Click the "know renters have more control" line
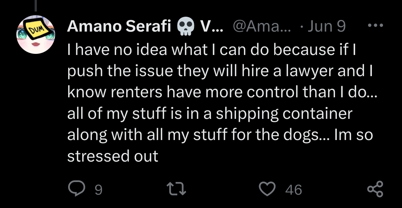 pos(222,92)
